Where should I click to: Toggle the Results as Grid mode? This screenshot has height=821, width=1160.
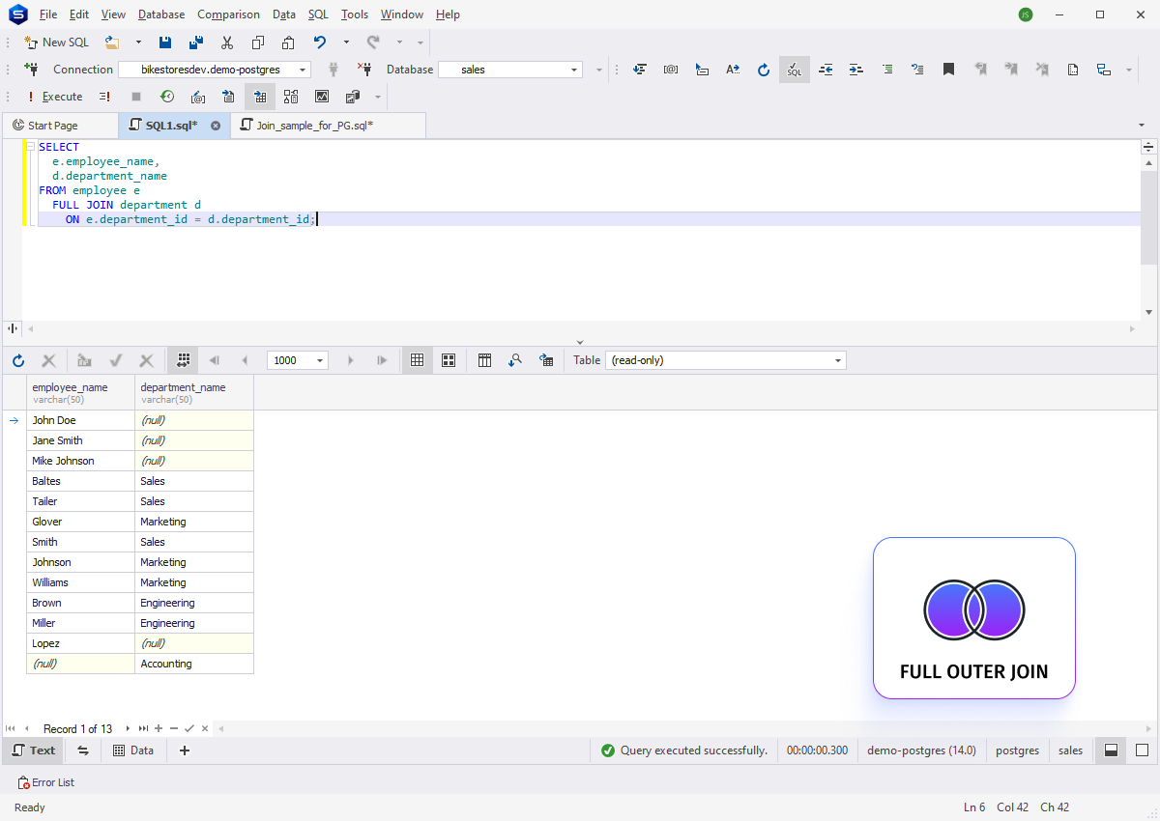coord(260,97)
